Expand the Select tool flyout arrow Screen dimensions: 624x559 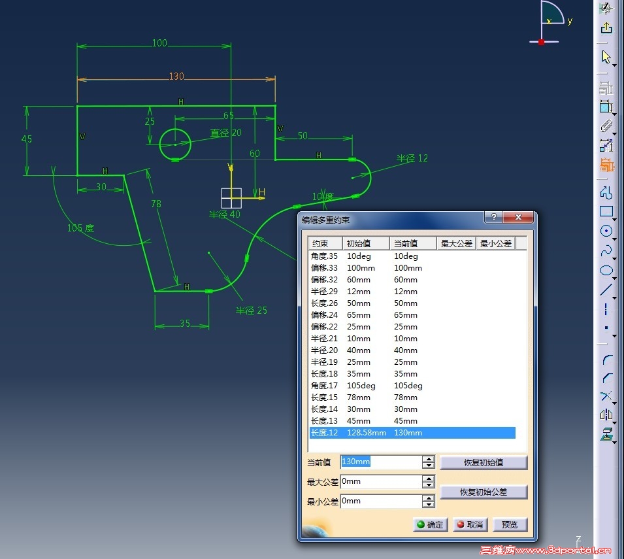click(x=614, y=65)
